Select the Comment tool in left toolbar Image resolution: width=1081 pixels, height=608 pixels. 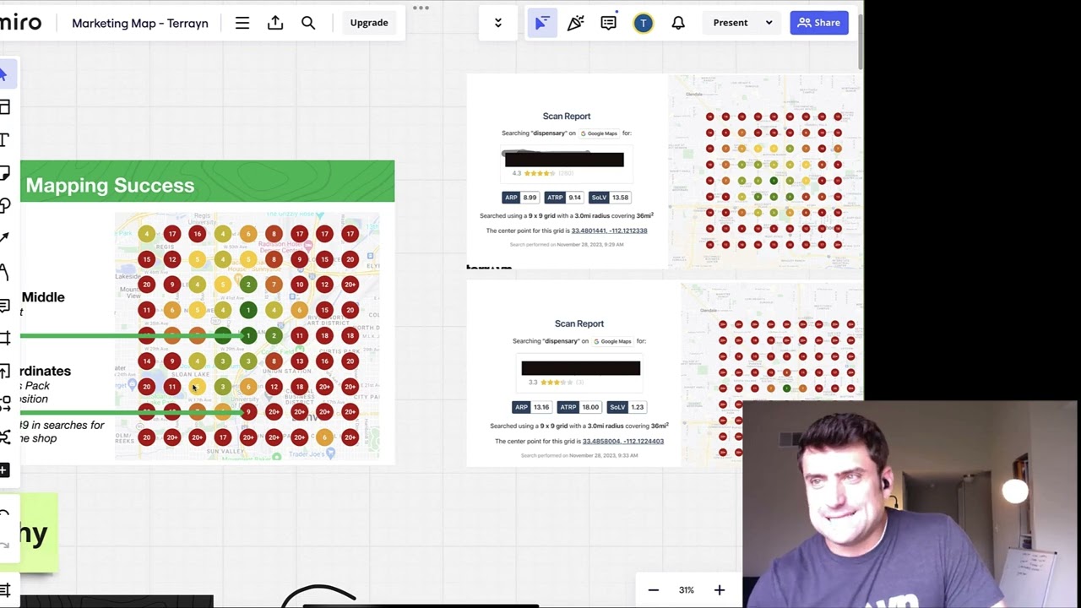pos(4,305)
